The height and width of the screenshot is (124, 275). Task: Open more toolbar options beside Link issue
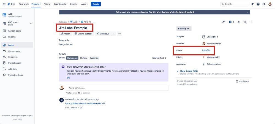[x=119, y=34]
